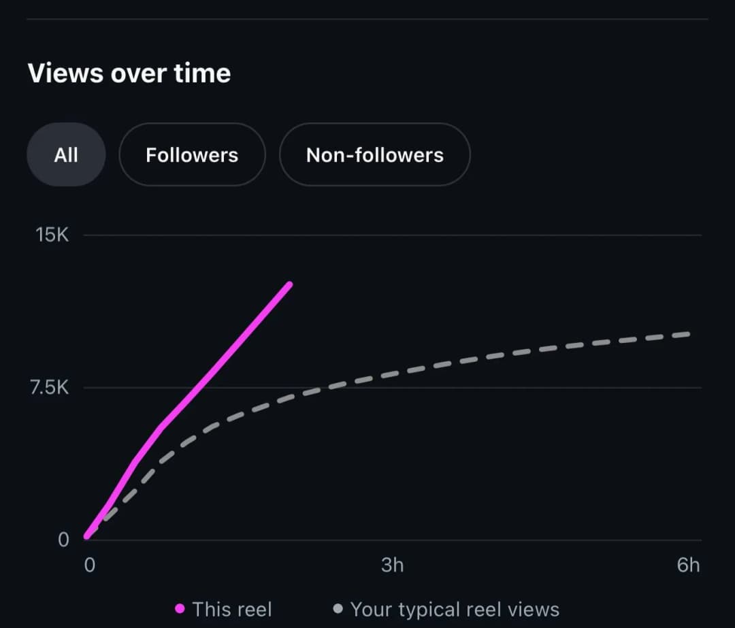Tap the right end of the dashed line
Viewport: 735px width, 628px height.
pyautogui.click(x=689, y=333)
